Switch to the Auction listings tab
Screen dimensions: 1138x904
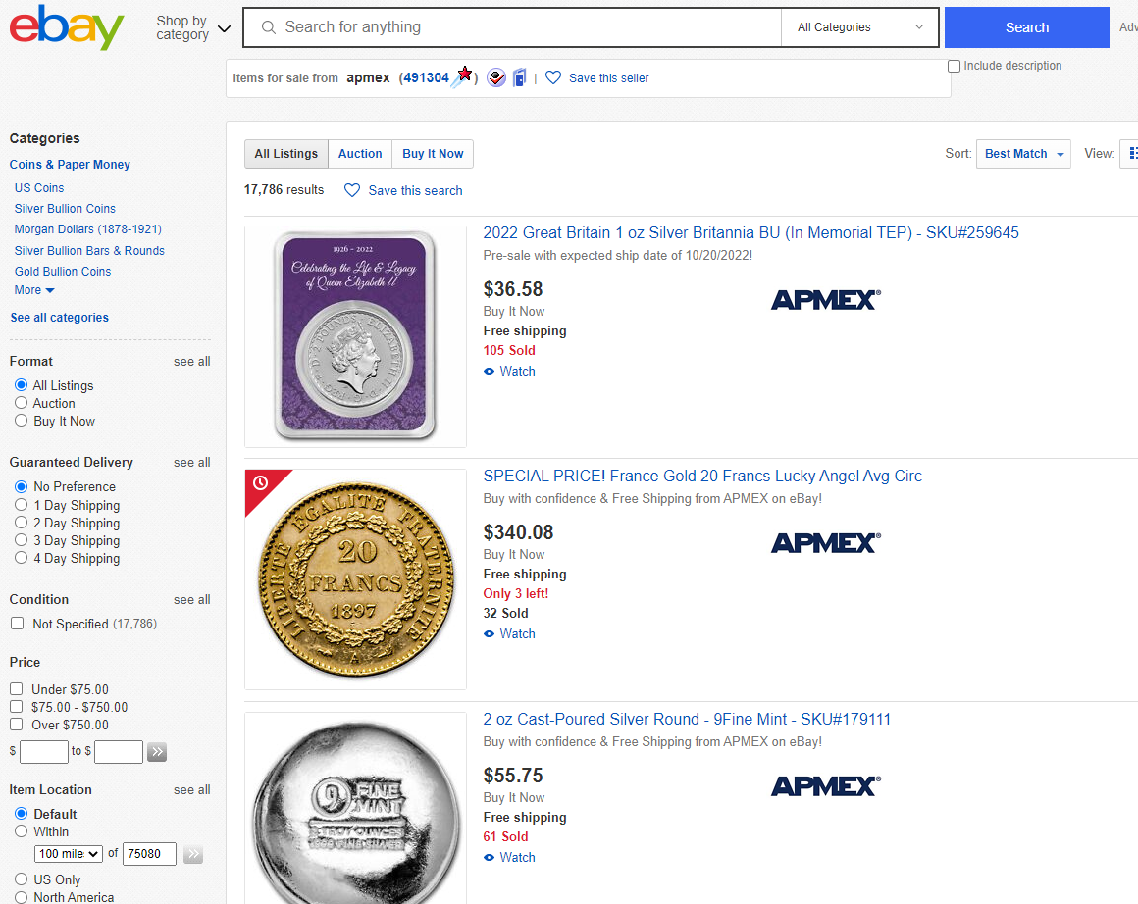click(x=360, y=154)
